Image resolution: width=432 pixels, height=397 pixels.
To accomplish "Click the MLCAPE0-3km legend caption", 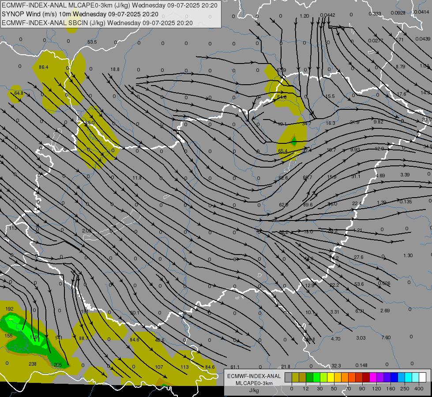I will 254,383.
